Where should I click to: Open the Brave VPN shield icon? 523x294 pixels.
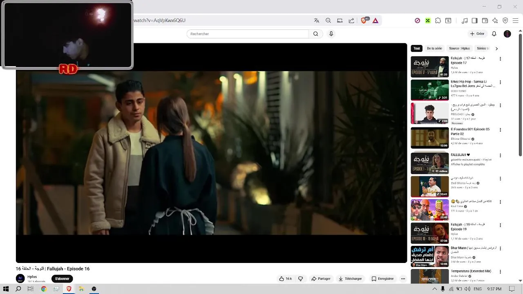pos(505,20)
